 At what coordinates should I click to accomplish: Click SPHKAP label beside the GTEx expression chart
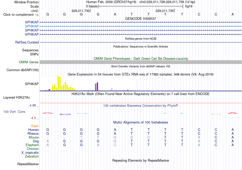32,84
